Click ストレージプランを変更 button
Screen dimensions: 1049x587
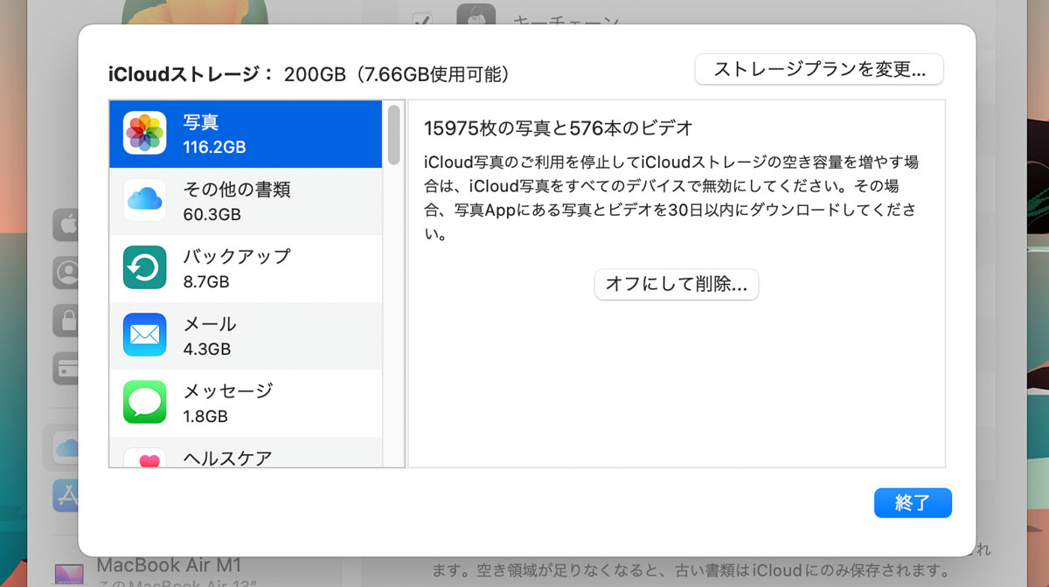click(819, 70)
